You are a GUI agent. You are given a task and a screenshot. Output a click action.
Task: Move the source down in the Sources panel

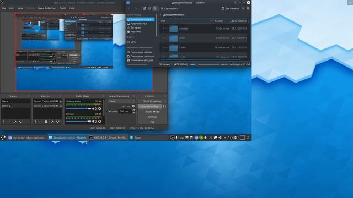tap(57, 122)
